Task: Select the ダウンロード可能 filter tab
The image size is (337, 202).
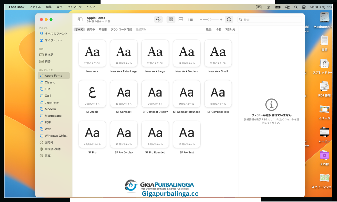Action: [121, 29]
